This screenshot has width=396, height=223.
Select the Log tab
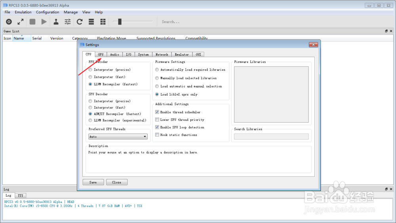tap(8, 195)
